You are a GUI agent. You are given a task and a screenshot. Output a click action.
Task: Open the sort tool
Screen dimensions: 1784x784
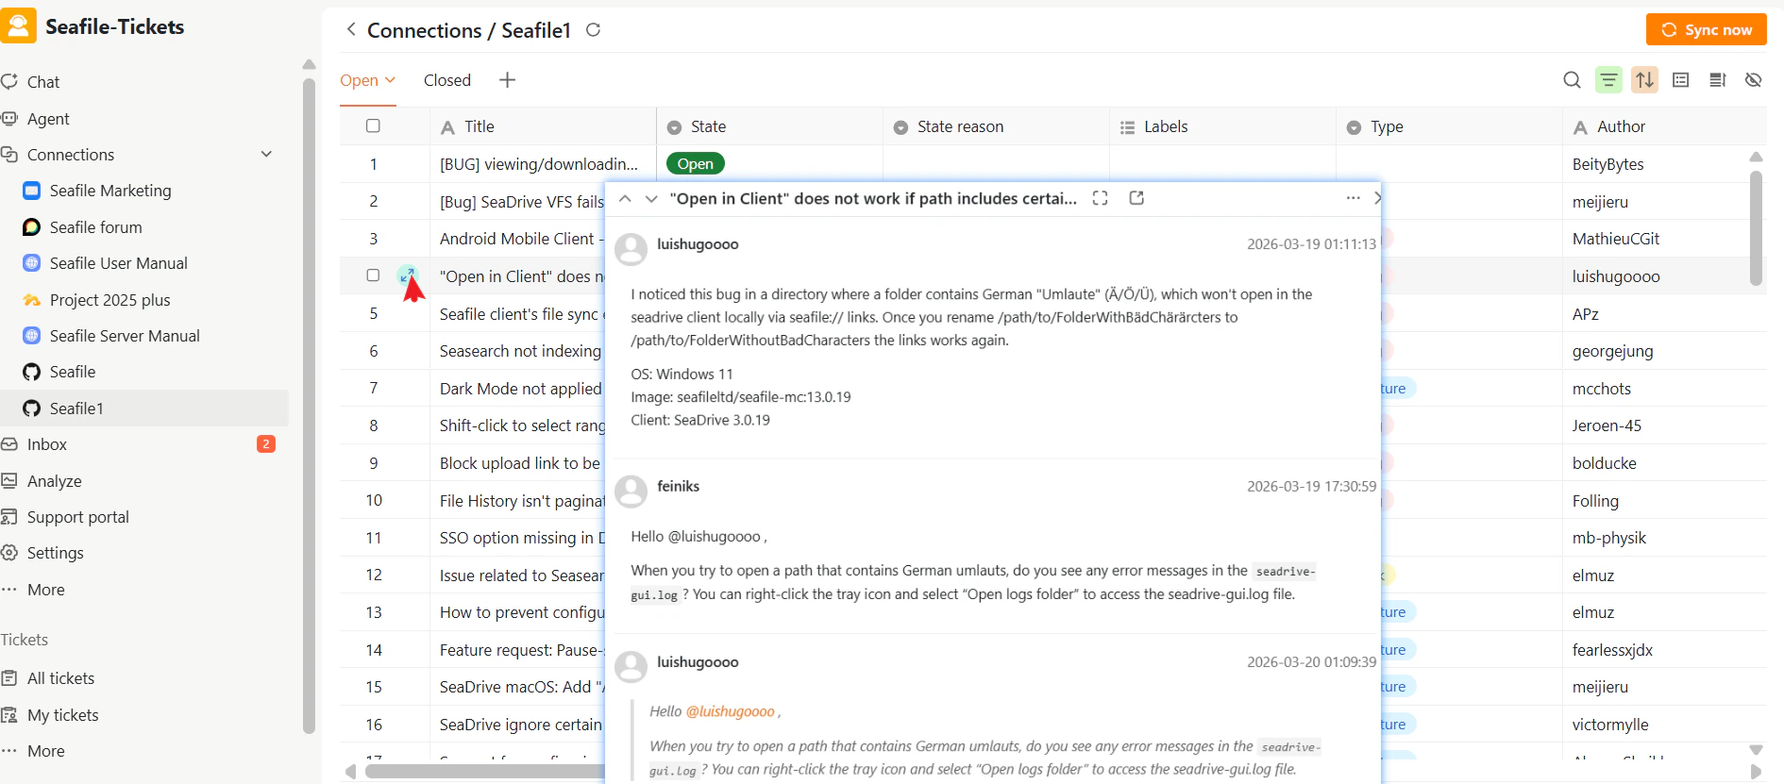point(1645,80)
